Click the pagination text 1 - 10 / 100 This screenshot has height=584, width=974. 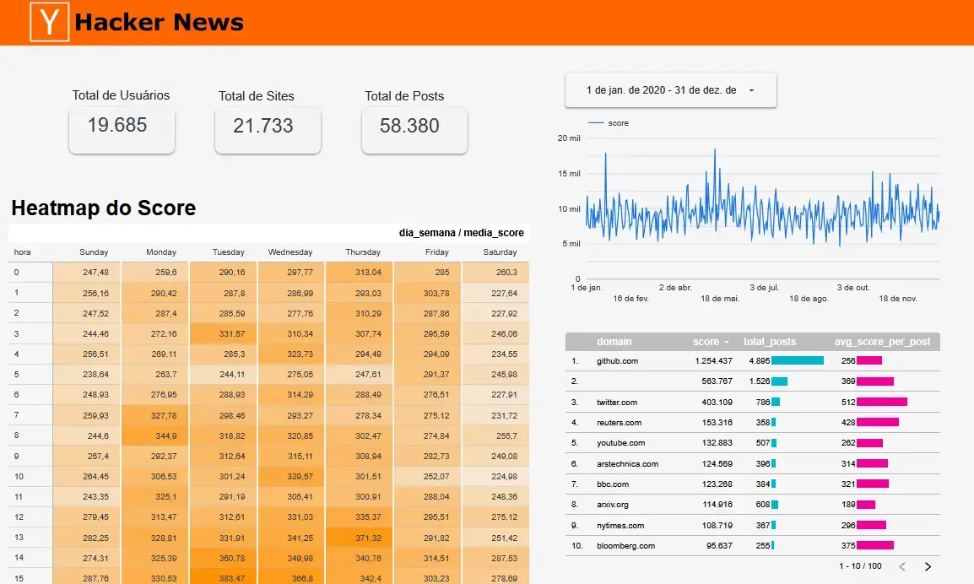860,566
